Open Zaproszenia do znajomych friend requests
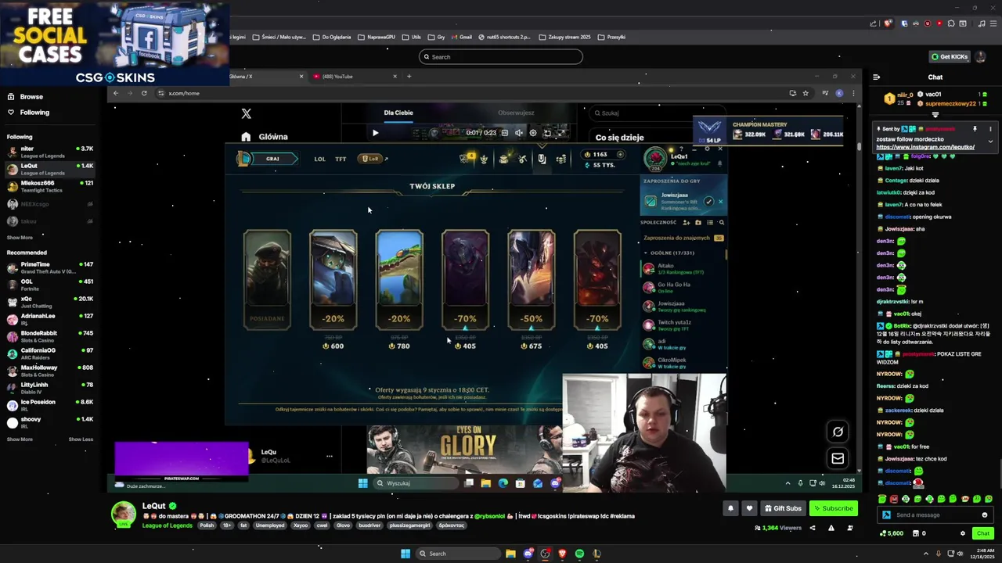The height and width of the screenshot is (563, 1002). (683, 238)
